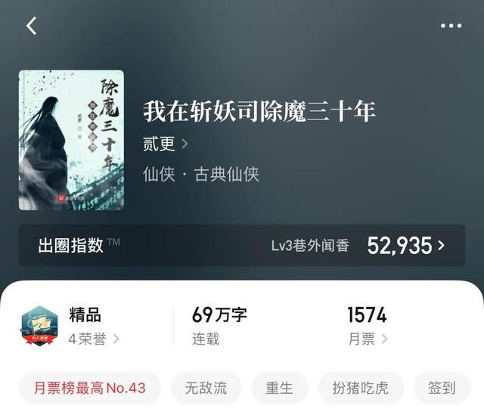Open the 仙侠 · 古典仙侠 category
This screenshot has width=484, height=415.
tap(201, 174)
